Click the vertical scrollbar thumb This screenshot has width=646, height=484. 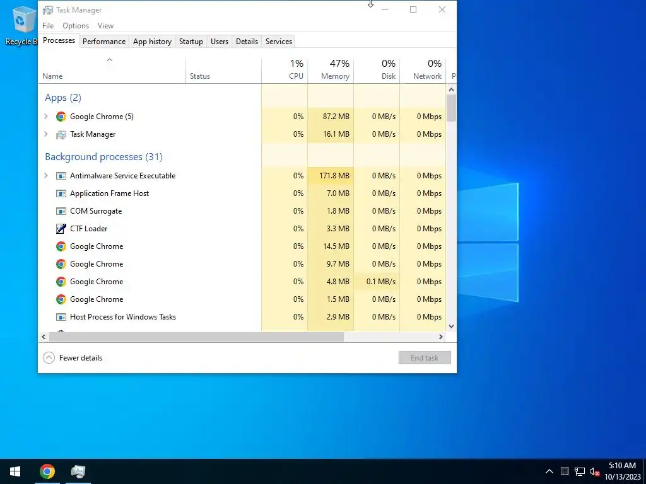451,108
